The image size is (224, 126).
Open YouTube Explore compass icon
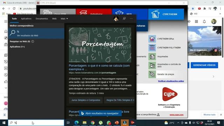tap(6, 38)
